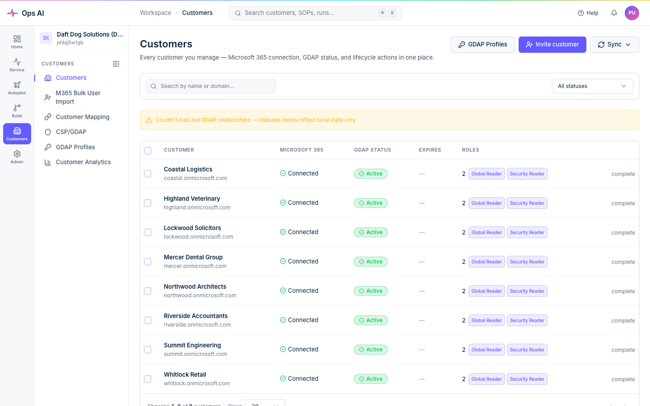Check the Coastal Logistics row checkbox
This screenshot has height=406, width=650.
148,174
